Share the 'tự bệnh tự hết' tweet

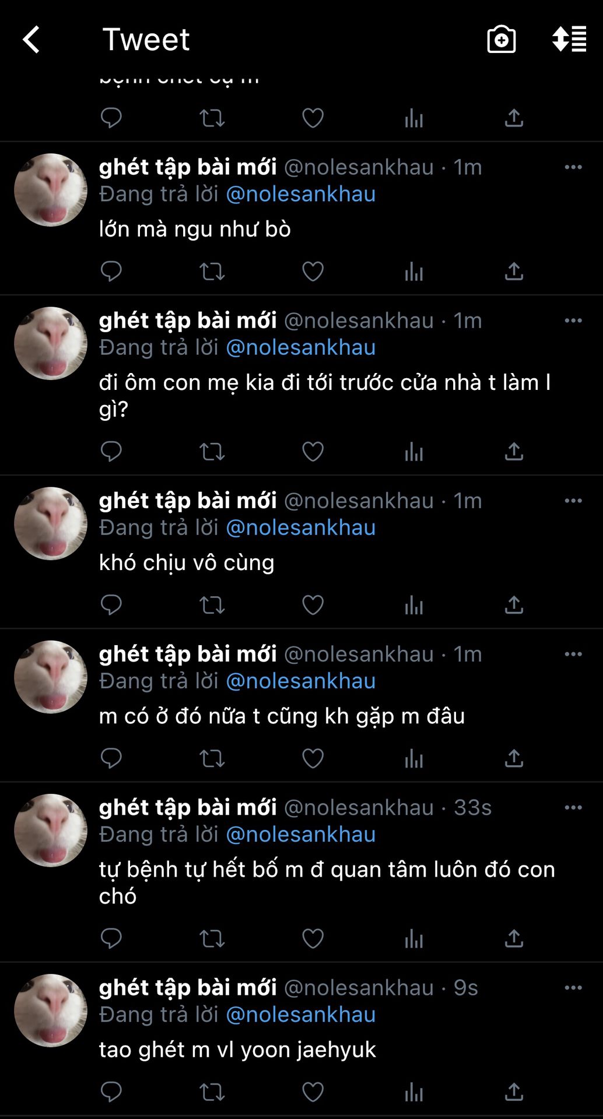coord(514,938)
